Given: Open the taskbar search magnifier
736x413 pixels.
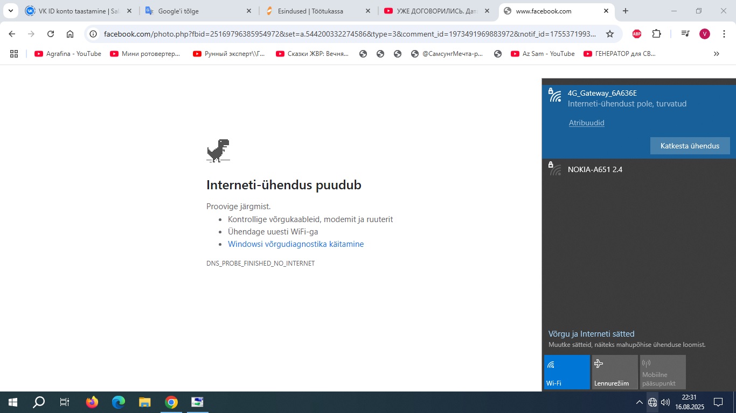Looking at the screenshot, I should tap(39, 402).
